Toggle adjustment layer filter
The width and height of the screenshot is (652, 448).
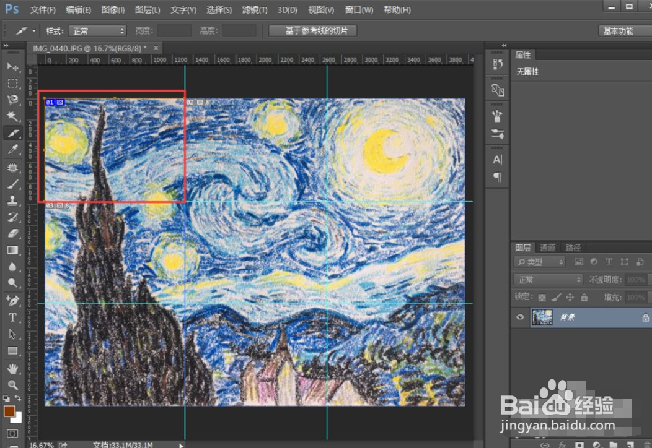point(594,262)
